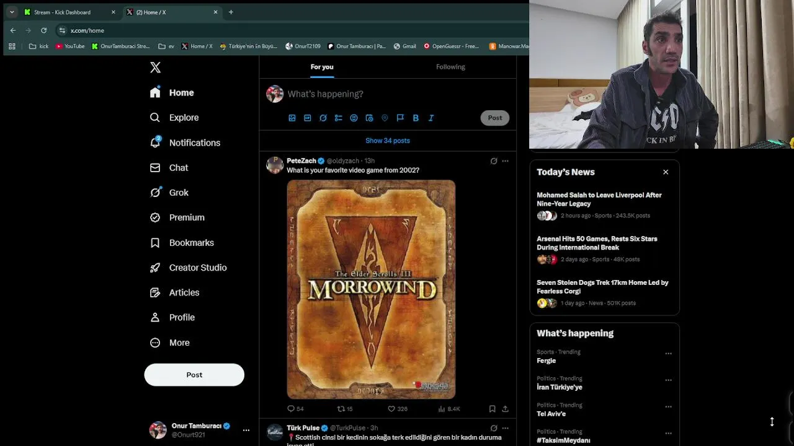Select the Home / X browser tab
This screenshot has width=794, height=446.
pyautogui.click(x=172, y=12)
